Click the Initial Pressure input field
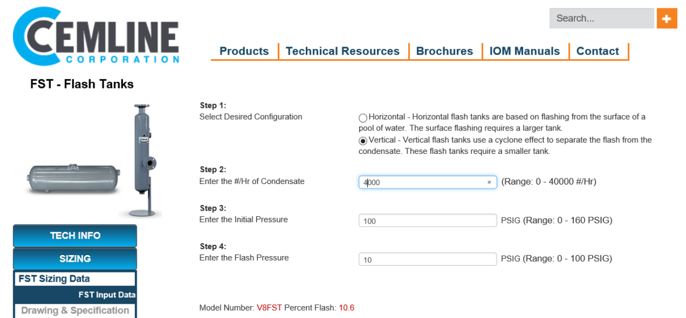The image size is (686, 318). pos(428,221)
